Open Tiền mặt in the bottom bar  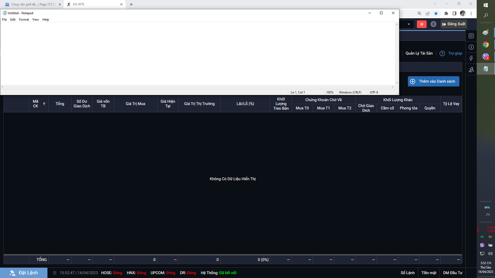[429, 273]
